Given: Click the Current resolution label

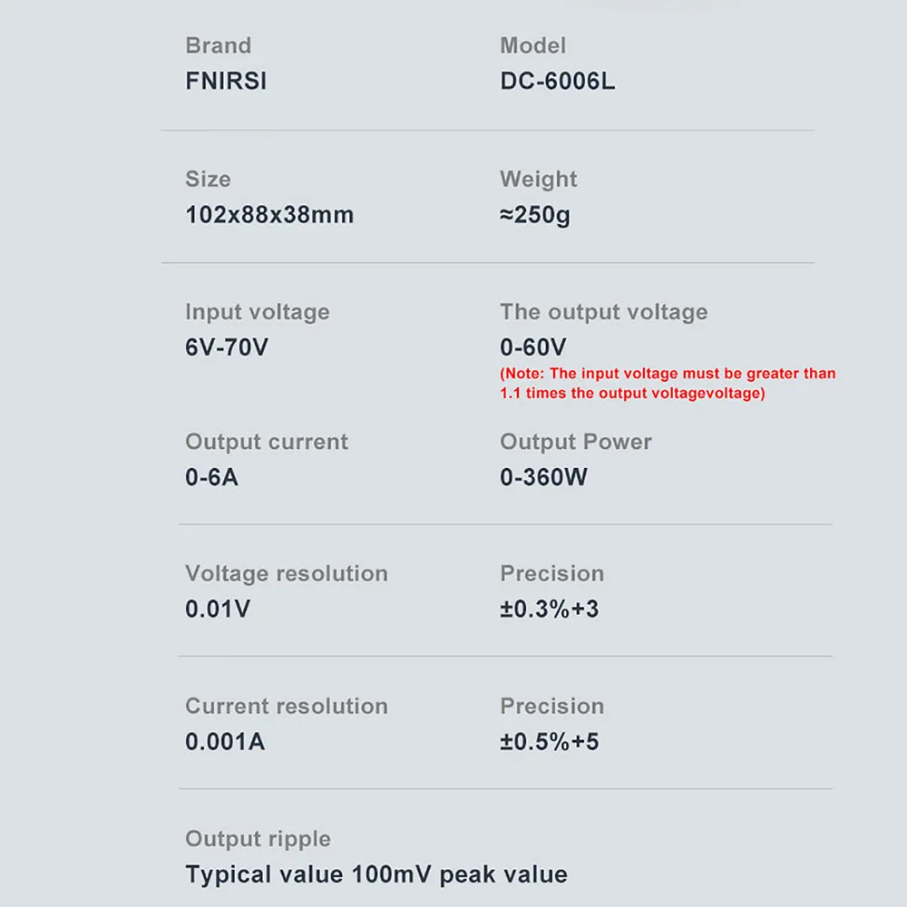Looking at the screenshot, I should (287, 707).
